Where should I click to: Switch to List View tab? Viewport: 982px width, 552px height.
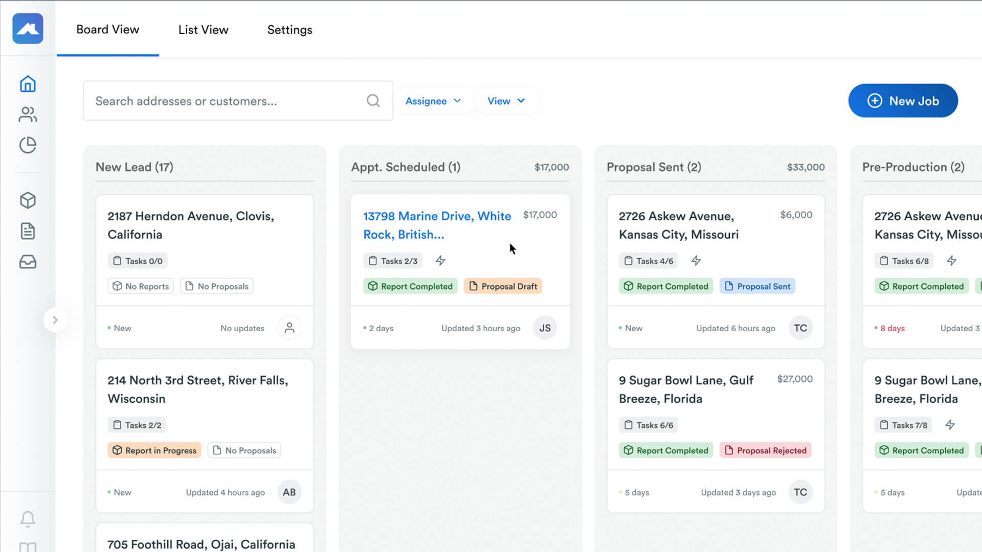tap(203, 30)
